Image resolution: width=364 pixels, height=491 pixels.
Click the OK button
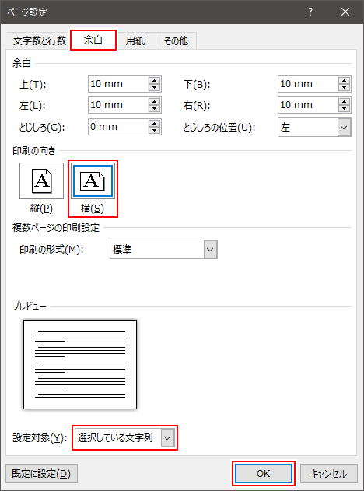(x=263, y=473)
